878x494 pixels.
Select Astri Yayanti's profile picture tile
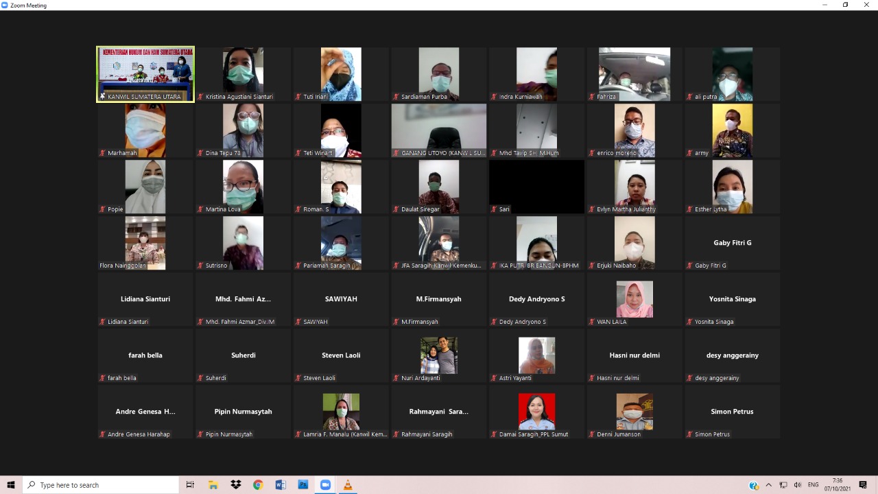click(x=536, y=355)
